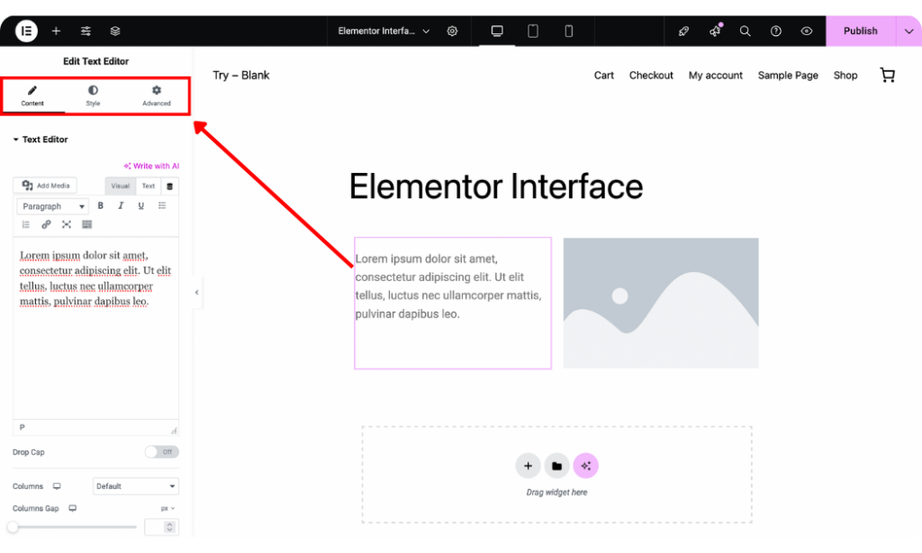The width and height of the screenshot is (922, 553).
Task: Open the px unit selector
Action: pyautogui.click(x=167, y=508)
